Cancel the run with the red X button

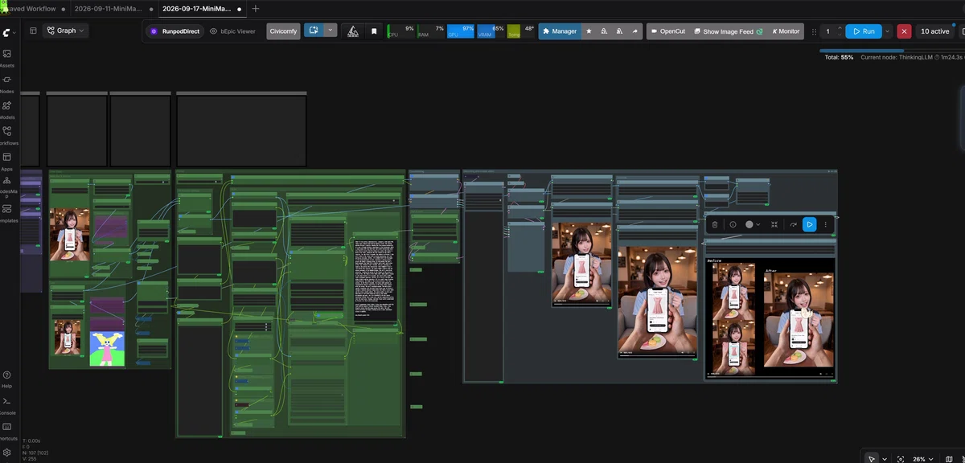[x=905, y=31]
